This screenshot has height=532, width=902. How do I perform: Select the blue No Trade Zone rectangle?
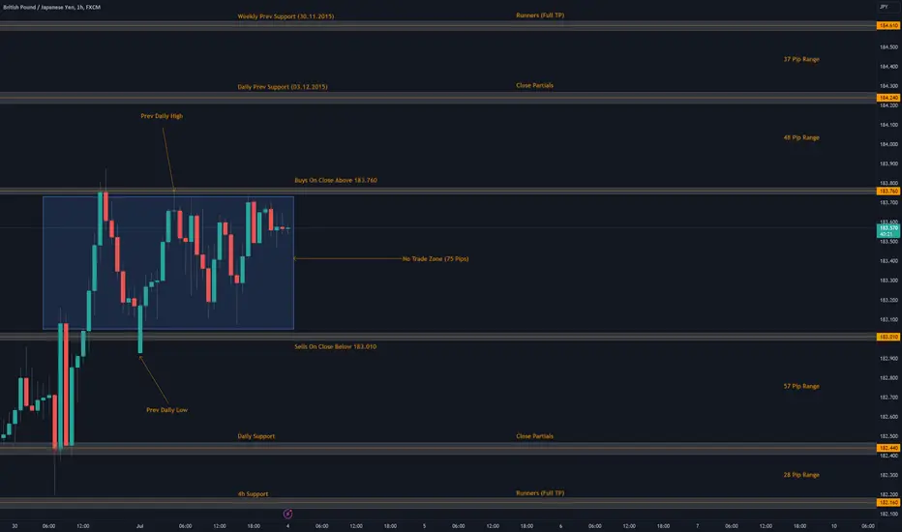[x=168, y=263]
